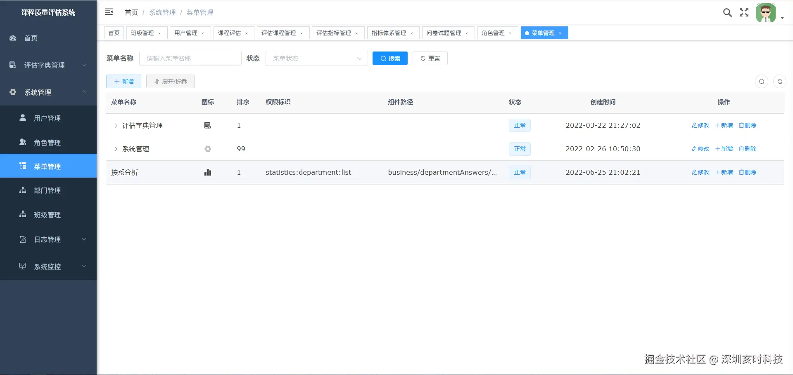Click the 重置 button
Screen dimensions: 793x375
430,59
